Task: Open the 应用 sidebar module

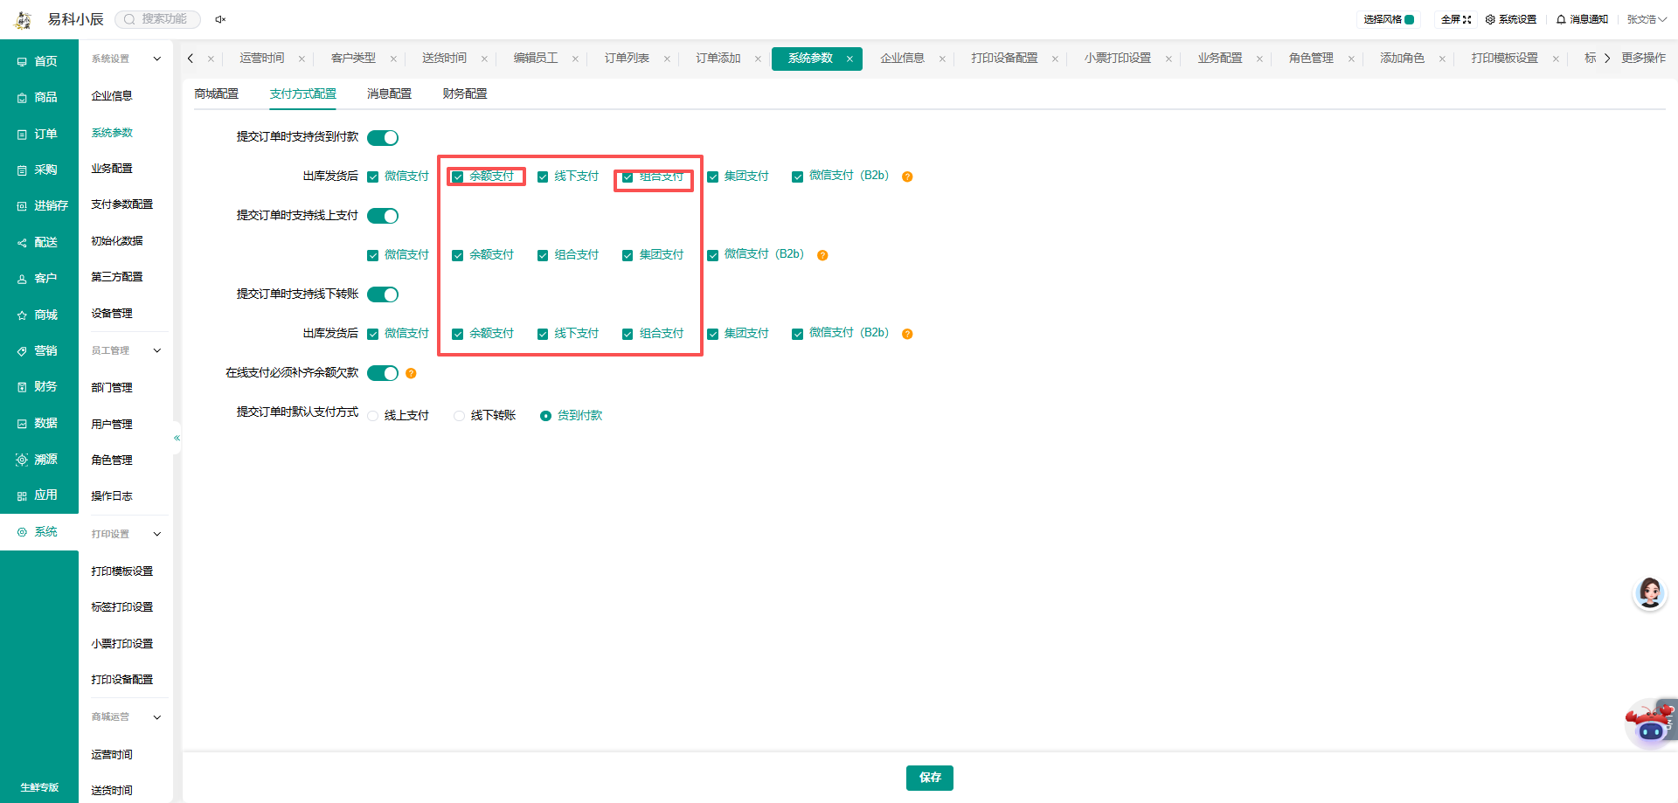Action: pyautogui.click(x=38, y=495)
